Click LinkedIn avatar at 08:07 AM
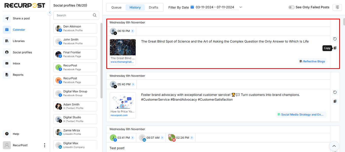Screen dimensions: 345x152 pos(143,138)
